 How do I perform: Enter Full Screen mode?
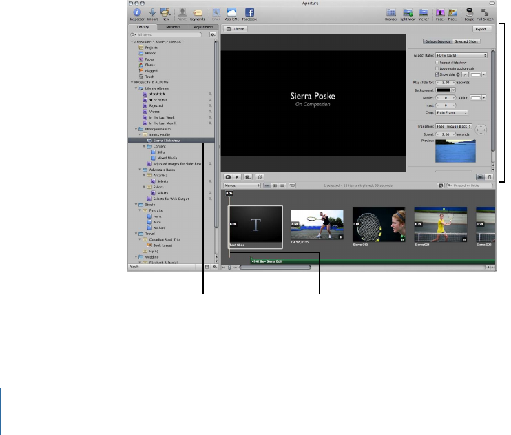[485, 12]
